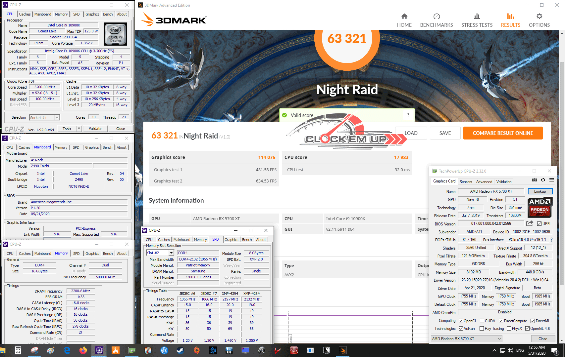
Task: Open the AMD Radeon RX 5700 XT selector
Action: pyautogui.click(x=466, y=339)
